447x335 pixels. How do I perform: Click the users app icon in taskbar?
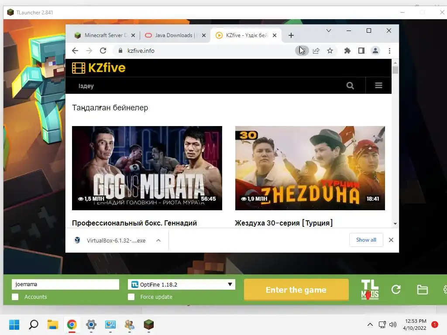pyautogui.click(x=129, y=325)
